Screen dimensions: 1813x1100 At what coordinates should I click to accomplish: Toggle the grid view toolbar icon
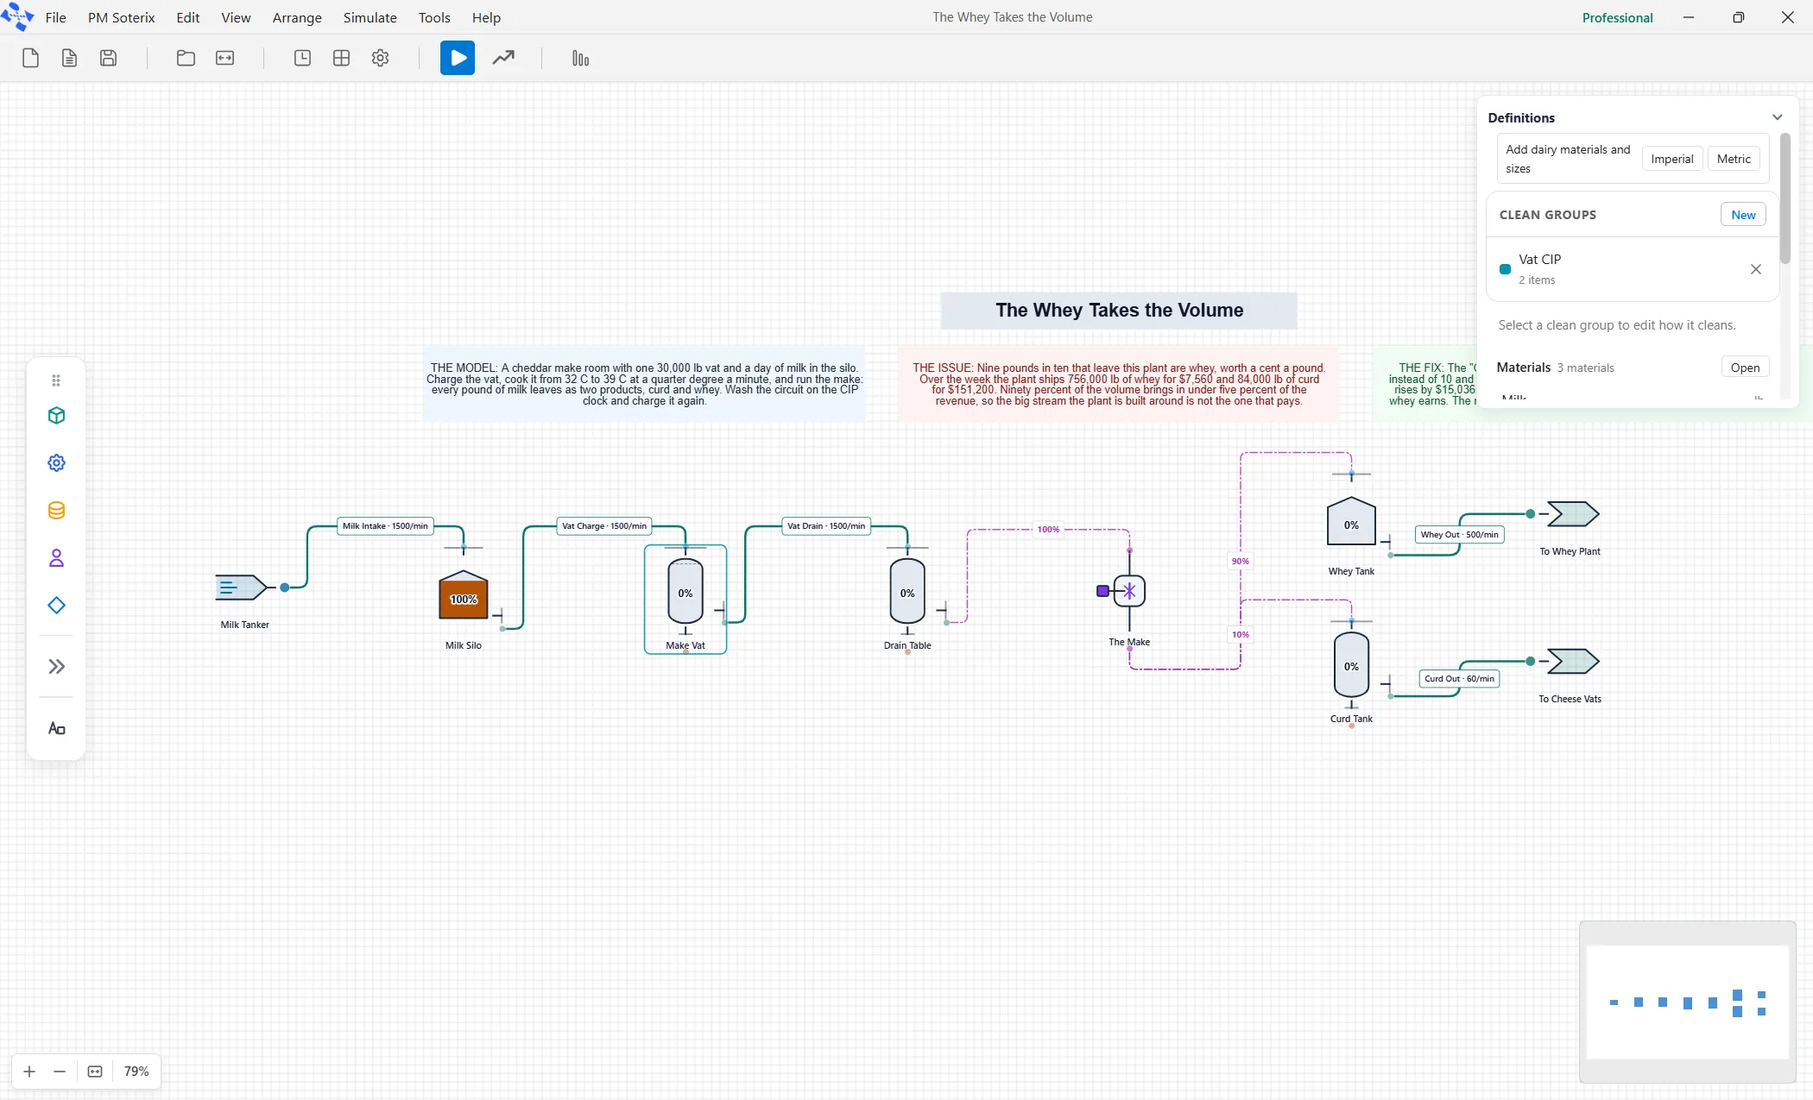tap(341, 58)
